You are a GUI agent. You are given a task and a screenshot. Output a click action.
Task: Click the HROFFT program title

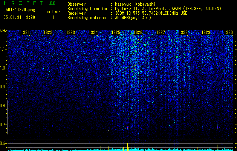click(x=23, y=3)
